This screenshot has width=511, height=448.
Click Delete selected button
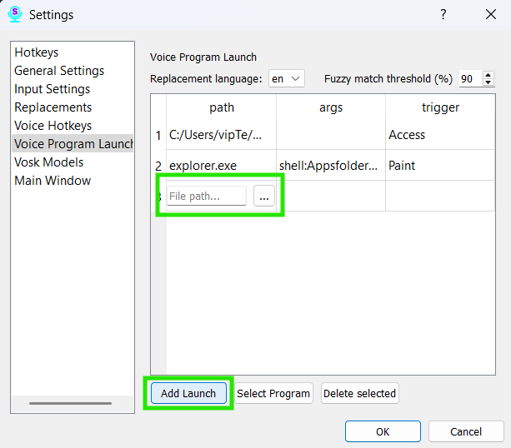(359, 393)
